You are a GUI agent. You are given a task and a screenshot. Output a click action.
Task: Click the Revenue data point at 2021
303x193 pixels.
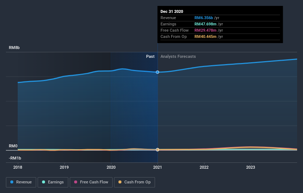click(x=158, y=72)
